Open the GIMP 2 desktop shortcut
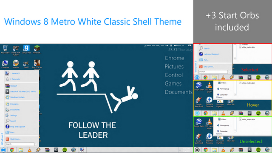The image size is (272, 153). (26, 64)
